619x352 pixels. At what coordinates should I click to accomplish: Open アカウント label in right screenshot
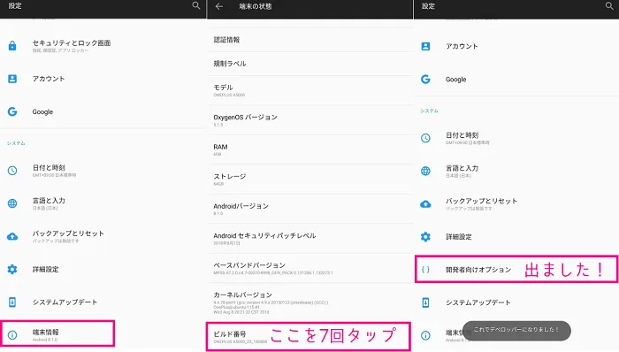point(462,46)
